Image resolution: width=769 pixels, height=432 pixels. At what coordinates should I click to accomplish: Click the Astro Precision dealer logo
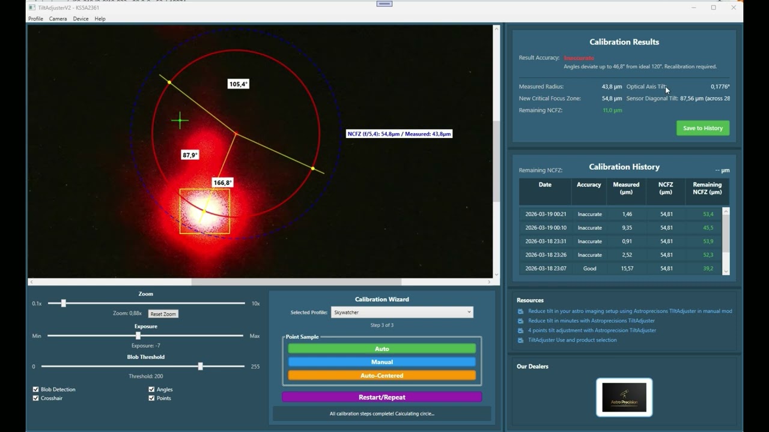coord(624,397)
